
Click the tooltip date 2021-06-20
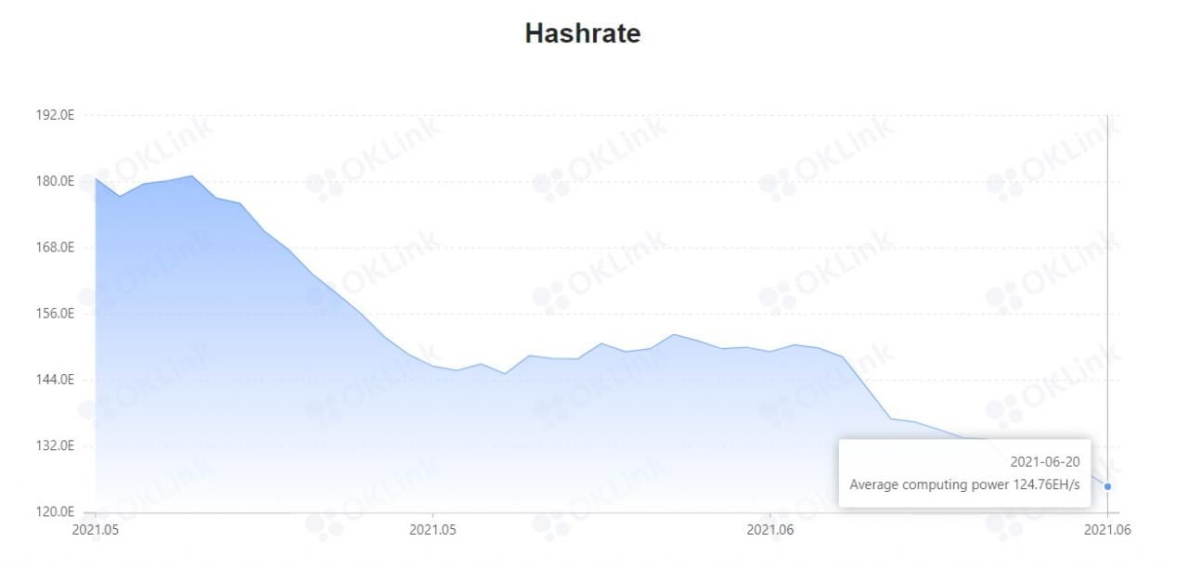(x=1044, y=461)
